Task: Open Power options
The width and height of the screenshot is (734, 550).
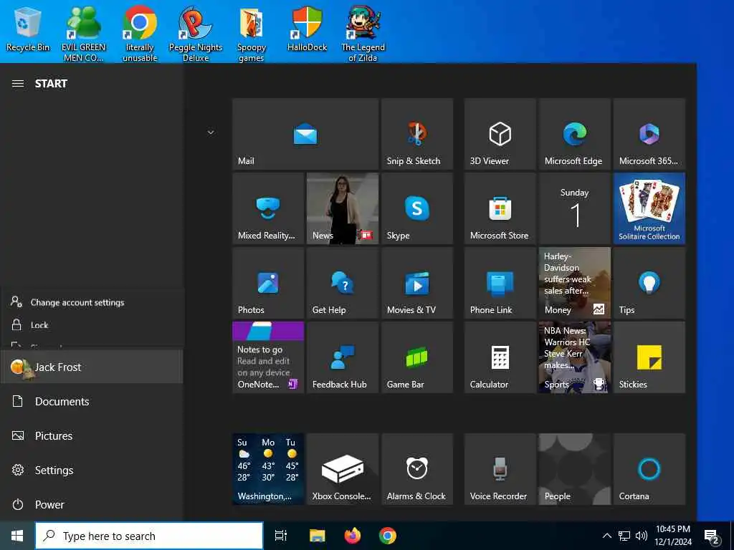Action: (92, 504)
